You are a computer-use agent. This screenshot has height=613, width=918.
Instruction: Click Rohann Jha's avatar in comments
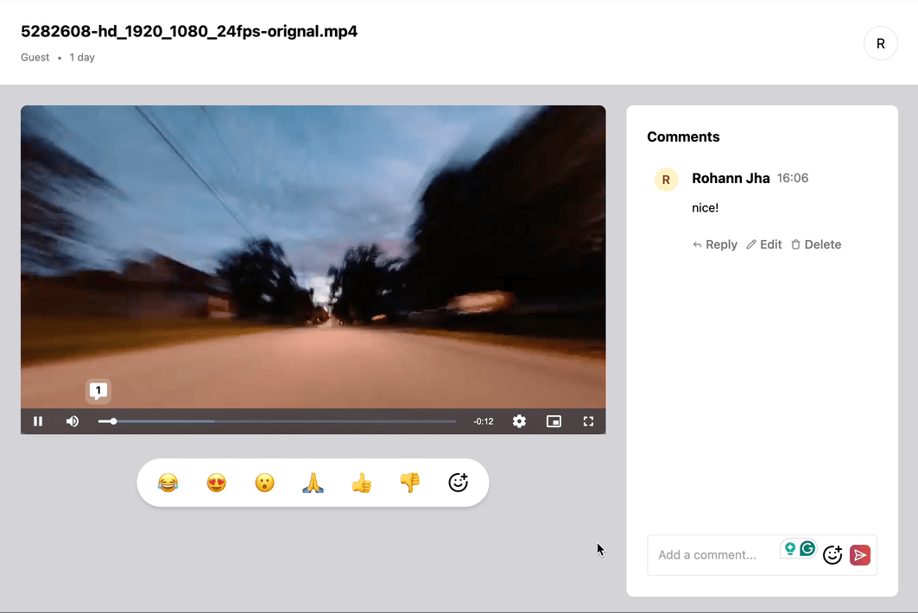(x=666, y=180)
